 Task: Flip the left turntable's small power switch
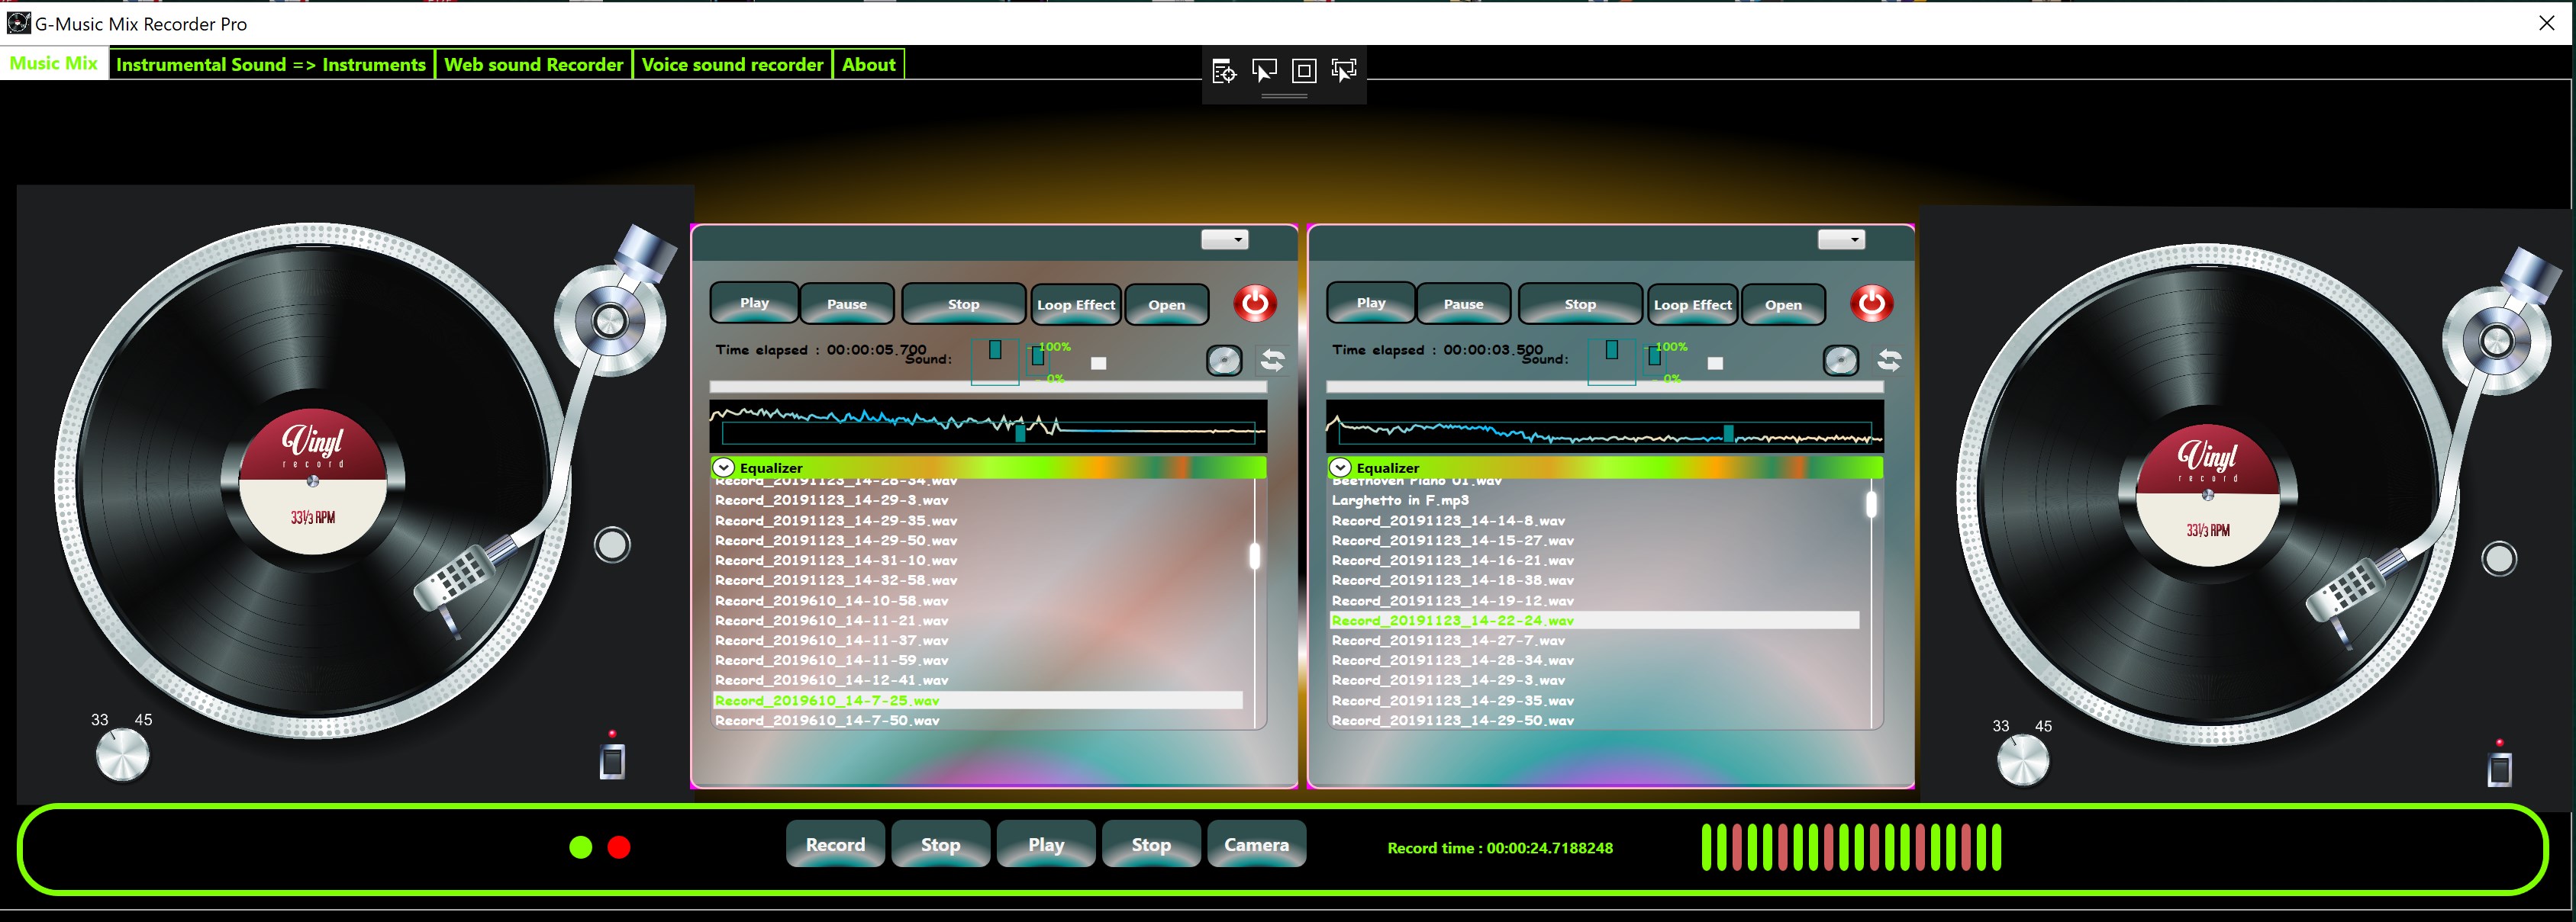612,761
